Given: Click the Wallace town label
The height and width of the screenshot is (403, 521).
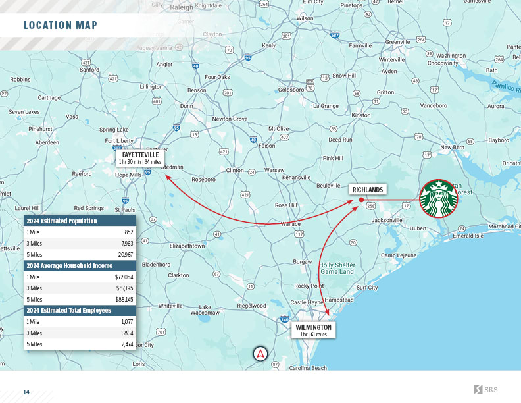Looking at the screenshot, I should (291, 224).
